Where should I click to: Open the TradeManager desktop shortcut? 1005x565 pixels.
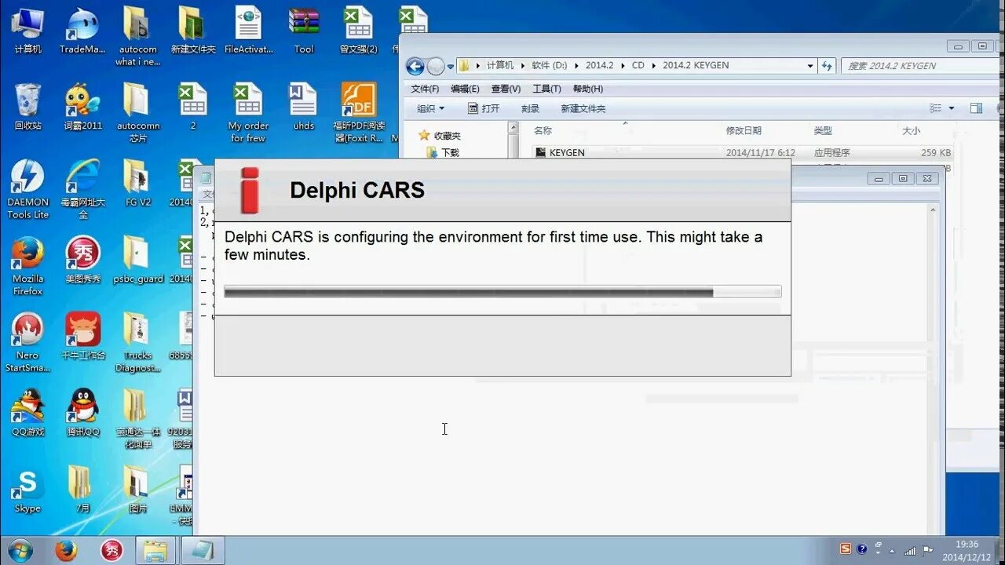(x=82, y=31)
